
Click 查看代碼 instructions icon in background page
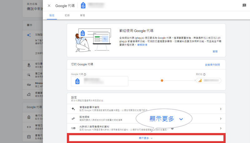(29, 137)
